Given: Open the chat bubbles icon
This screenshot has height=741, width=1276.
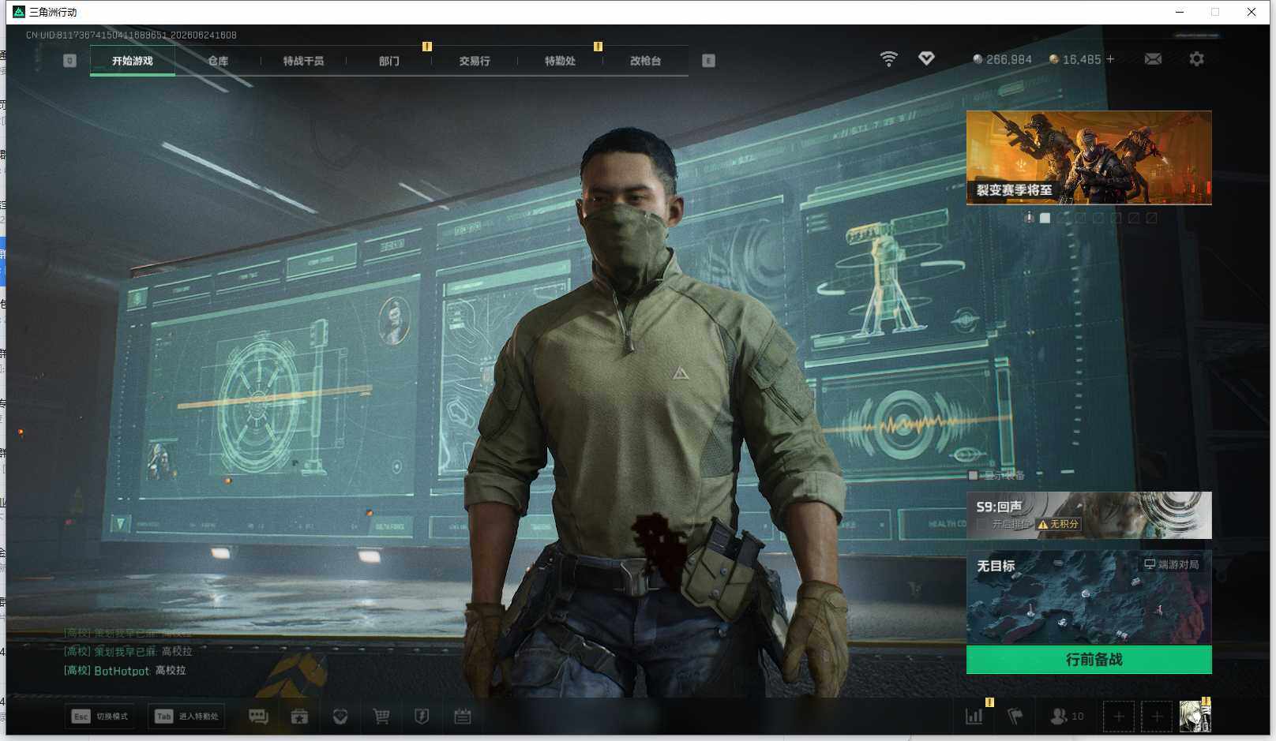Looking at the screenshot, I should click(x=258, y=717).
